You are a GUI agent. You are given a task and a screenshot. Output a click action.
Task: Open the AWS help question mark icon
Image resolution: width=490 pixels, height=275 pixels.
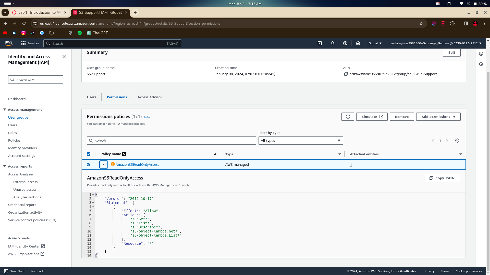[x=345, y=43]
